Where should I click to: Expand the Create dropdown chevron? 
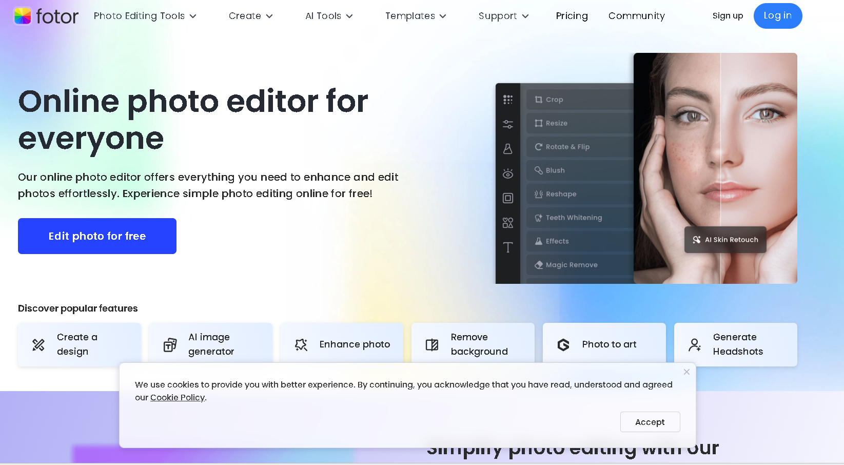tap(269, 16)
